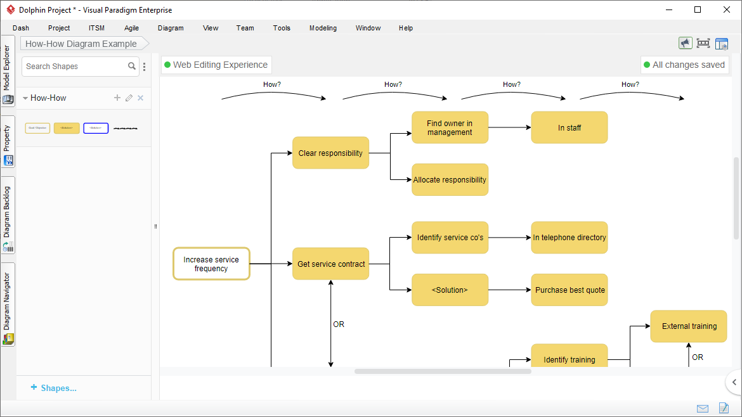Open the Property side tab
This screenshot has height=417, width=742.
[8, 142]
